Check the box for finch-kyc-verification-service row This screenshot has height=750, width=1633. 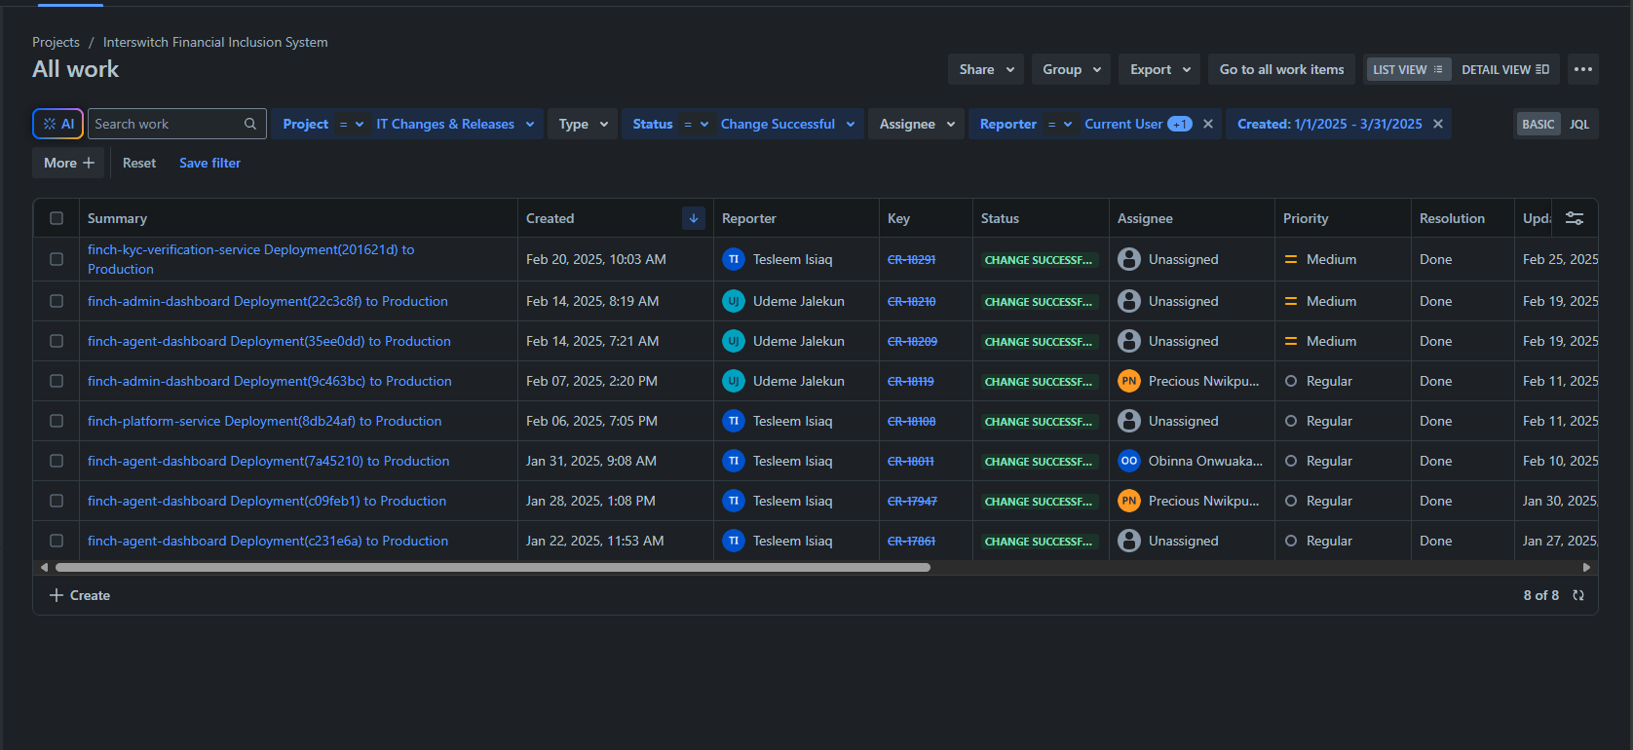pos(57,259)
